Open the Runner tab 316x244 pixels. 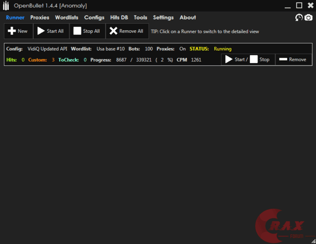(x=15, y=18)
